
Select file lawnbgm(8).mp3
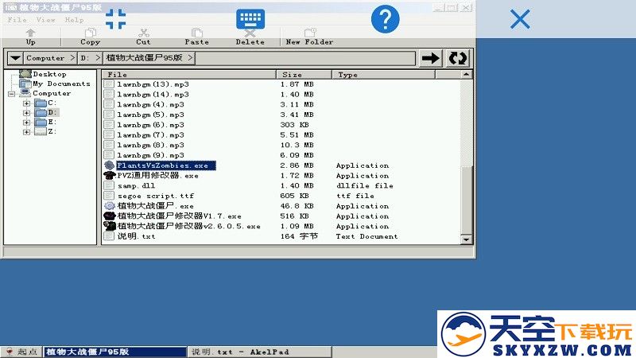150,145
